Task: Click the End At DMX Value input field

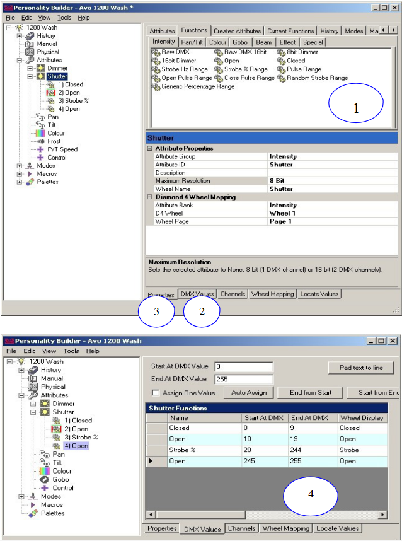Action: (243, 379)
